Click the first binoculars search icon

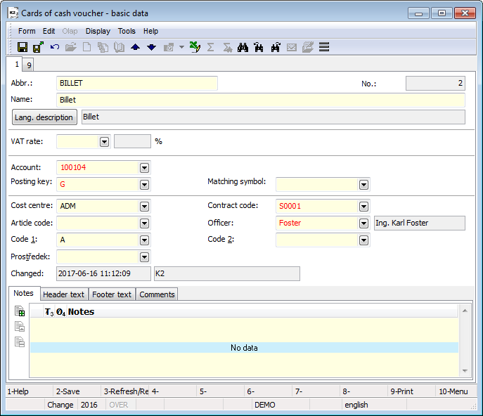click(x=243, y=47)
